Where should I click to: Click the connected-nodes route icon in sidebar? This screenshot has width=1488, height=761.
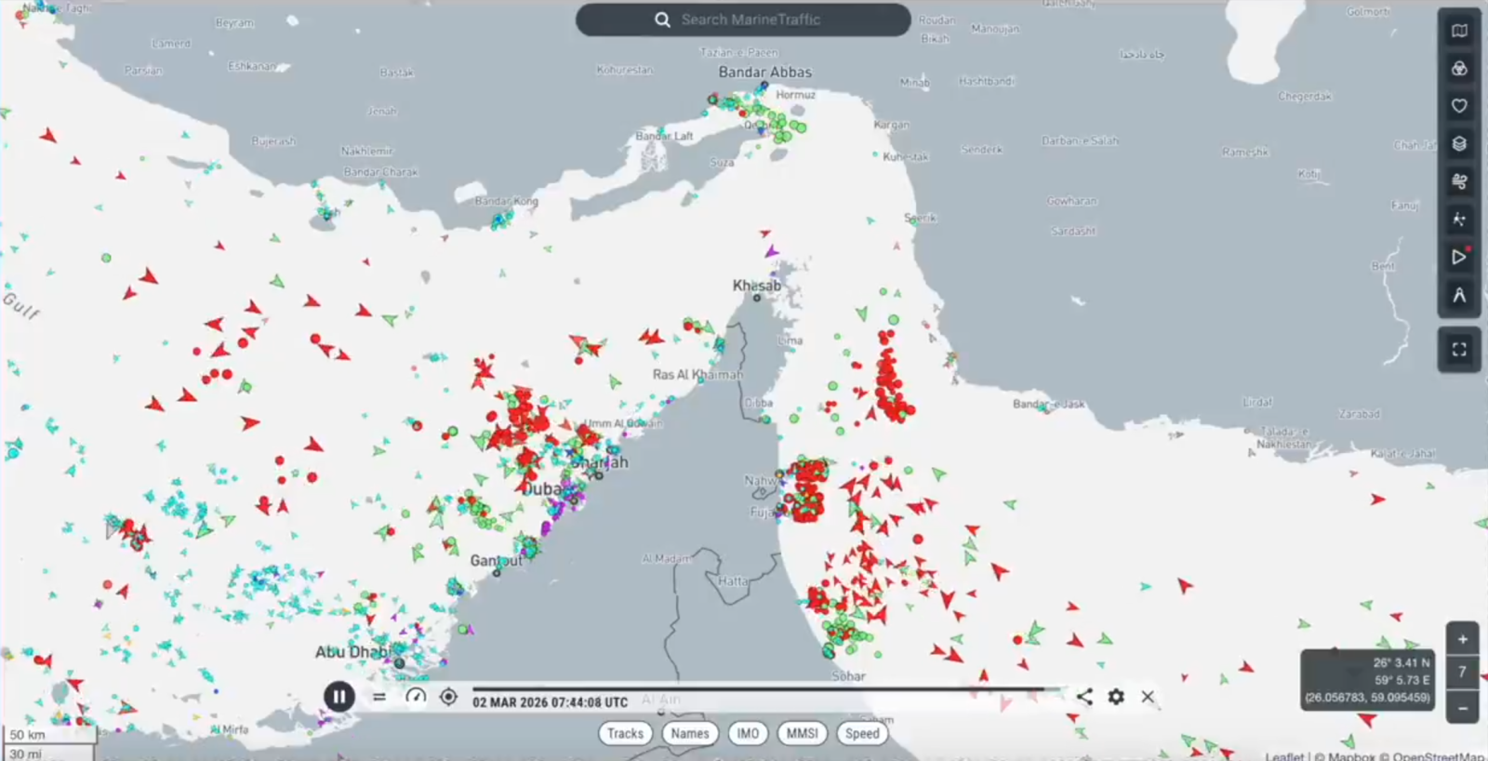(x=1459, y=220)
